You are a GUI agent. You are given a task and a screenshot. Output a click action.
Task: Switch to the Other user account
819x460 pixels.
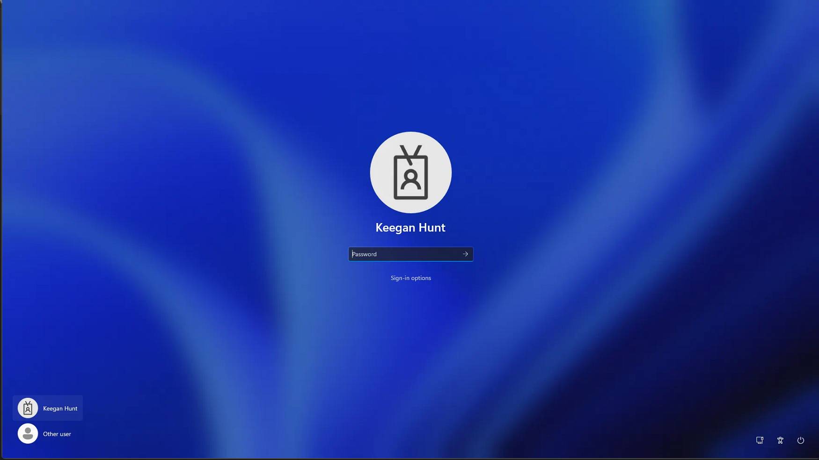pos(45,433)
